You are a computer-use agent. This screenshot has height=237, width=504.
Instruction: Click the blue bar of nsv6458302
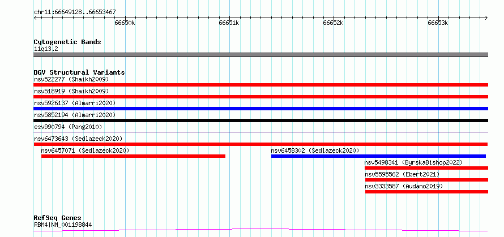[379, 156]
